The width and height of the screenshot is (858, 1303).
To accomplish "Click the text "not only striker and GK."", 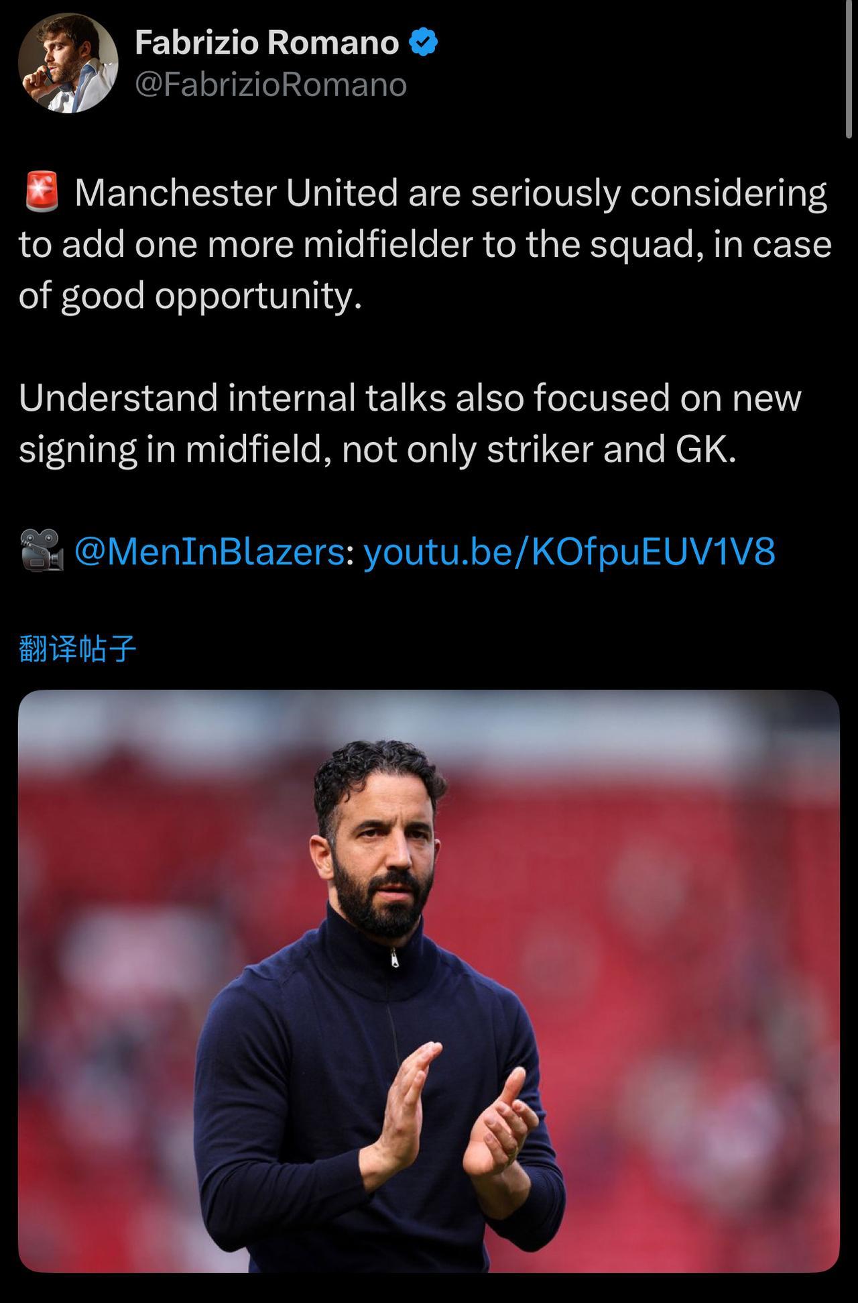I will click(x=539, y=450).
